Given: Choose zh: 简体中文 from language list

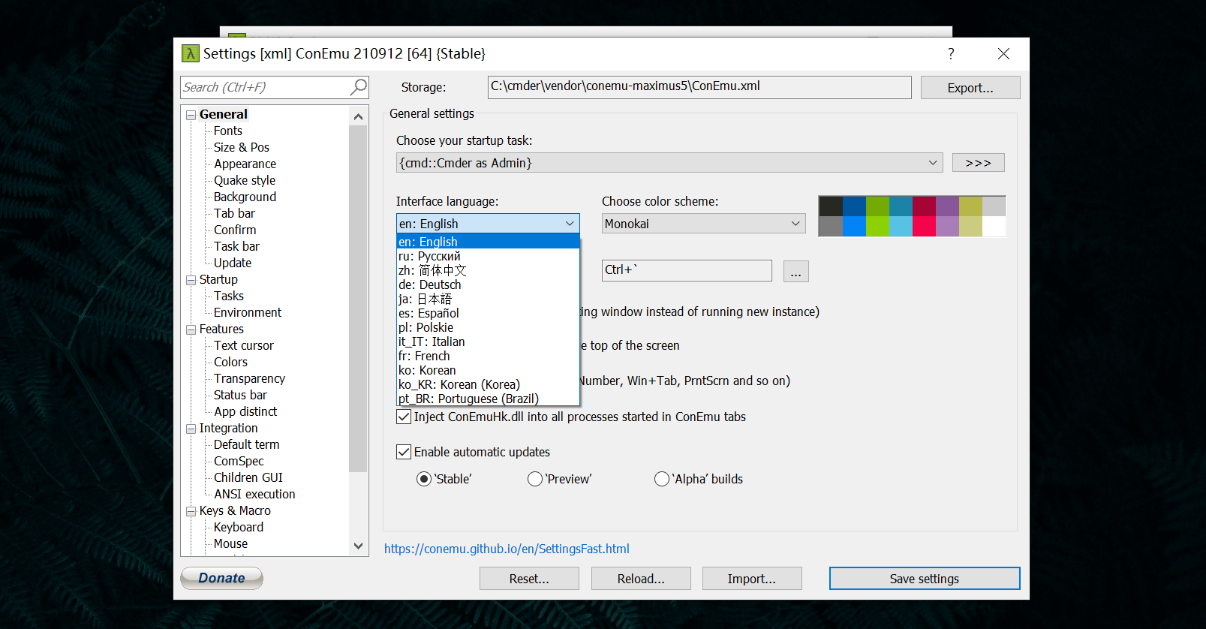Looking at the screenshot, I should click(x=488, y=270).
